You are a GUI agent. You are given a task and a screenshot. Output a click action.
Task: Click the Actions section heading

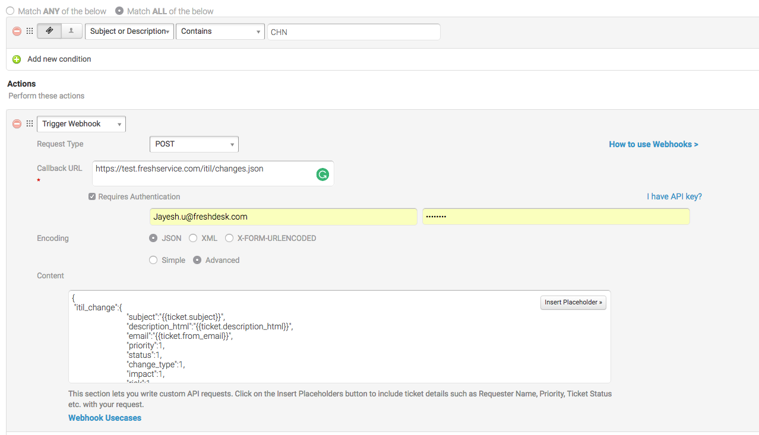(21, 84)
